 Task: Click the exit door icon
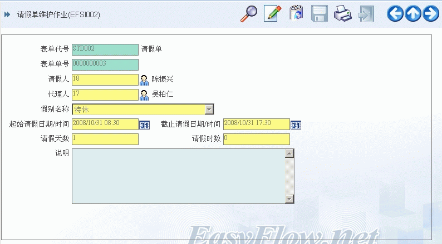point(366,14)
